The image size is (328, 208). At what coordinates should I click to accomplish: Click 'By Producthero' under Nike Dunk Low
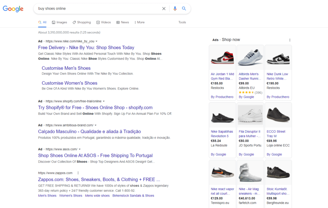[x=278, y=97]
